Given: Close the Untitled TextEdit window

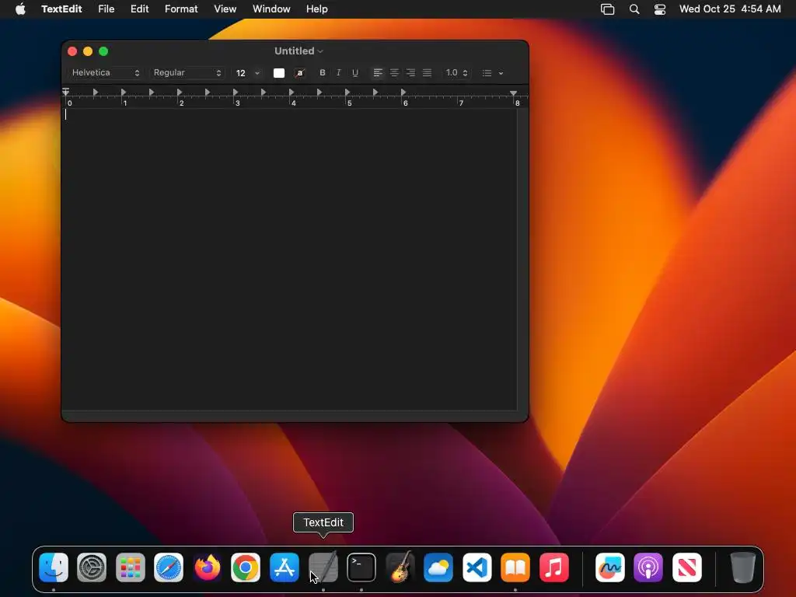Looking at the screenshot, I should (72, 51).
